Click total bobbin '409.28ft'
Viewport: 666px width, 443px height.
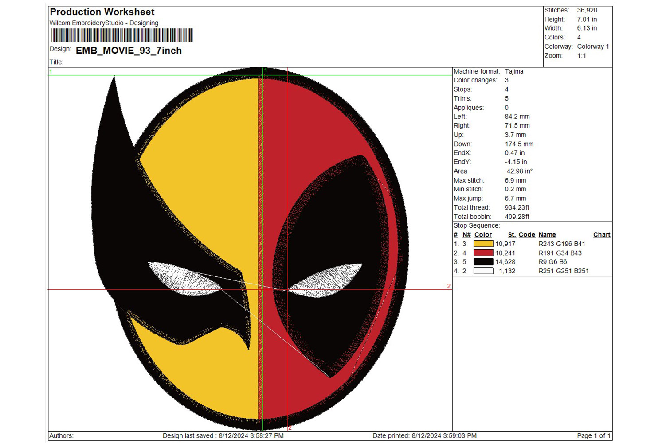(x=517, y=217)
